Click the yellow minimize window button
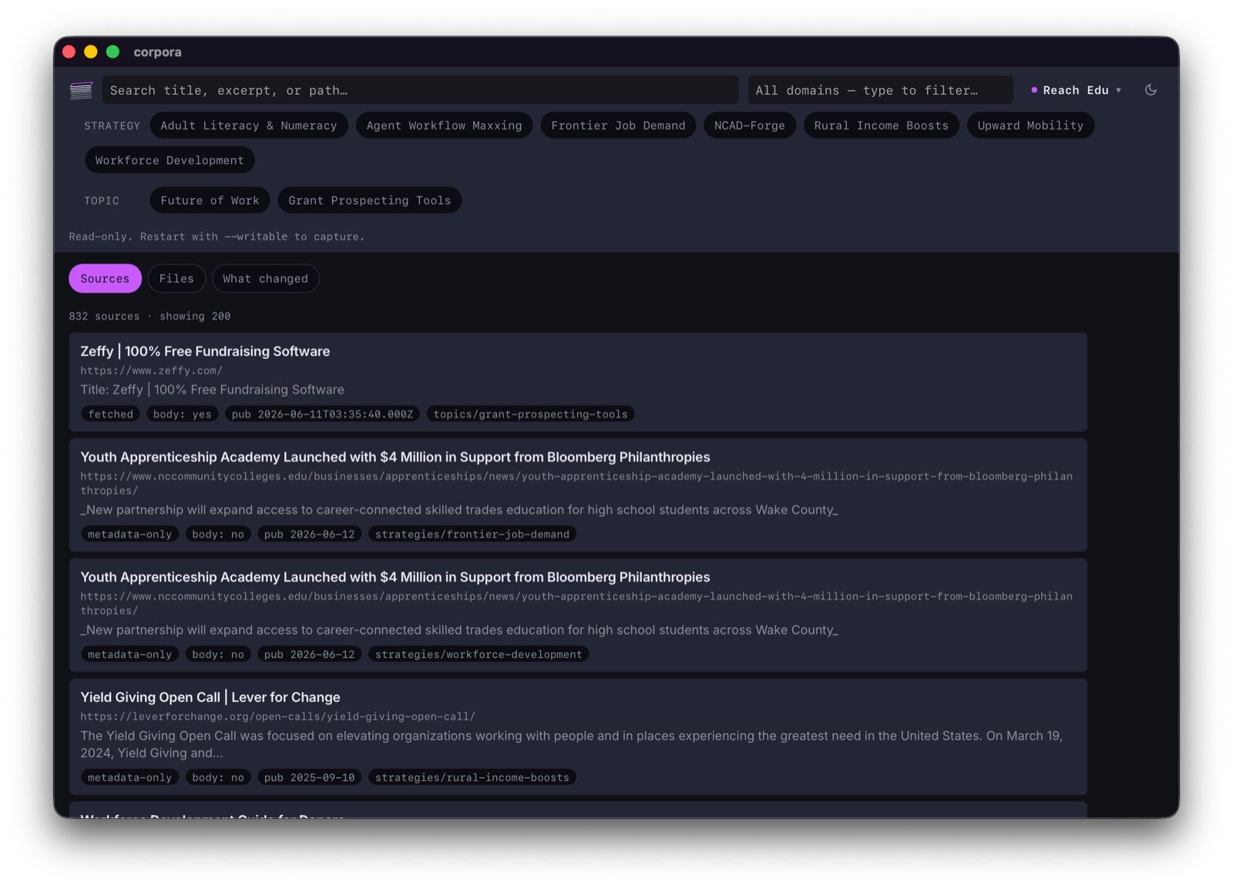This screenshot has width=1233, height=889. 90,52
